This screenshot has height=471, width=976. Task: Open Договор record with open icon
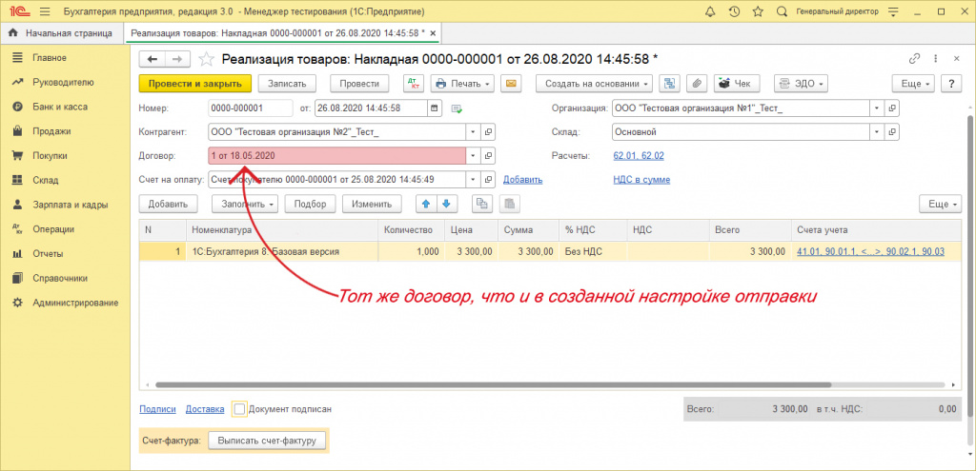[489, 155]
